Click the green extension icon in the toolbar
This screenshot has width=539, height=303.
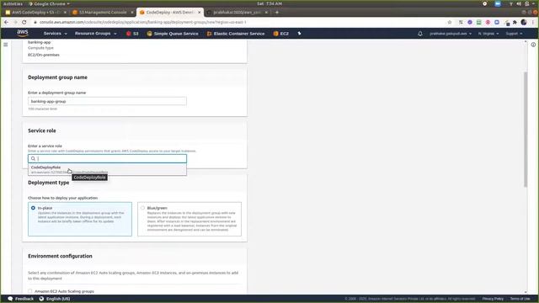(479, 22)
